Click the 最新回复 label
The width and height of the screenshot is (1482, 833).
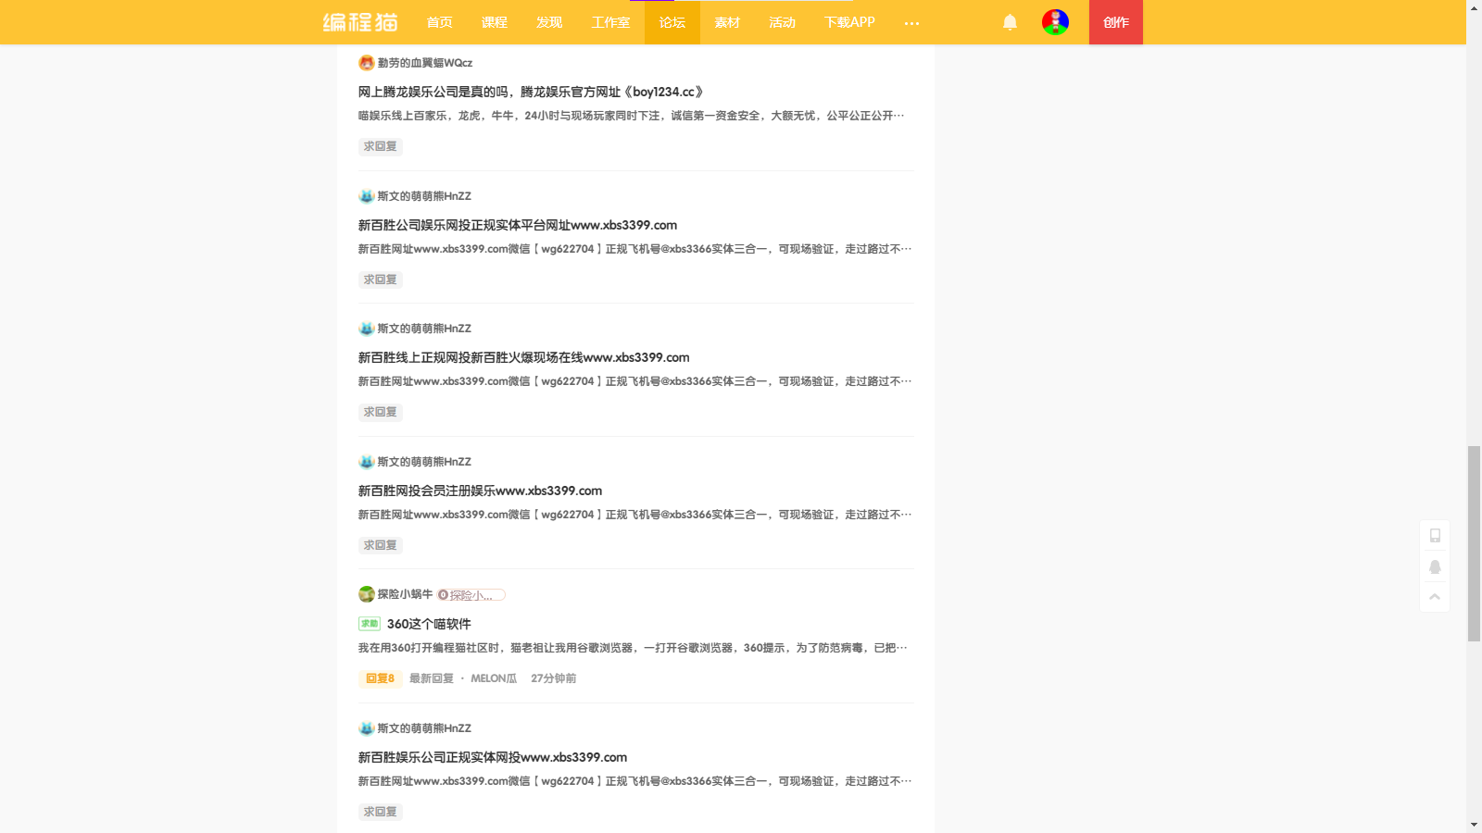[432, 678]
